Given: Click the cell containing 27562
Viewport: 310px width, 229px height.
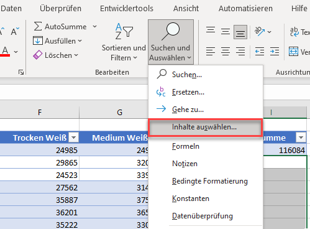Looking at the screenshot, I should coord(40,187).
